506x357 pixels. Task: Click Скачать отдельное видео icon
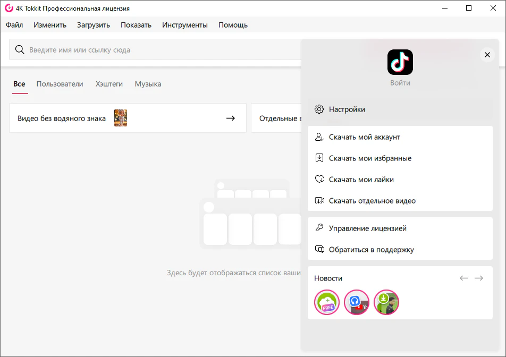319,201
